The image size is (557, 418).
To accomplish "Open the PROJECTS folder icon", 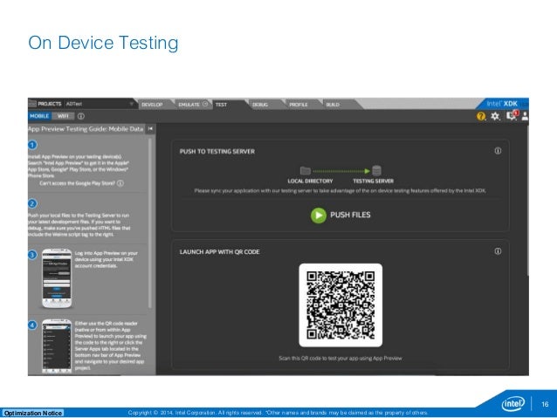I will point(32,104).
